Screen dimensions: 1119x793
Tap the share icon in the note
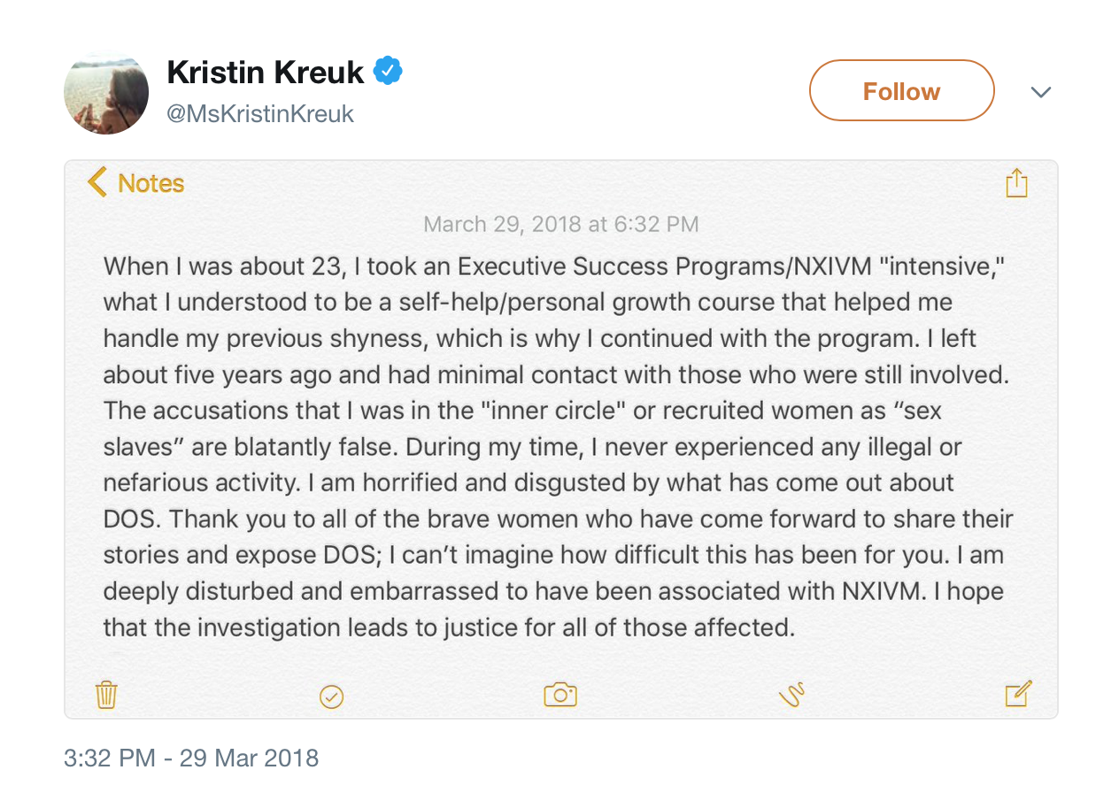[1016, 182]
